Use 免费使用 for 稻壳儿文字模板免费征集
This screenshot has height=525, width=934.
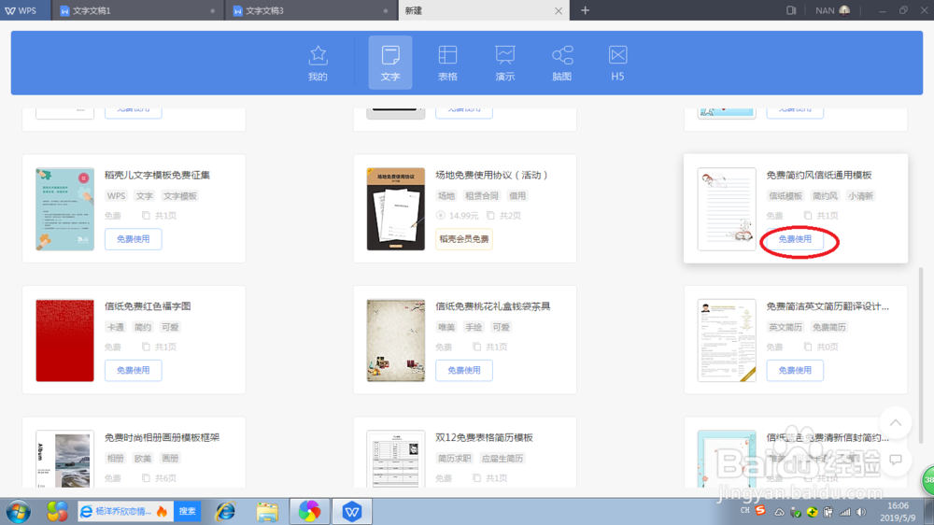coord(134,239)
